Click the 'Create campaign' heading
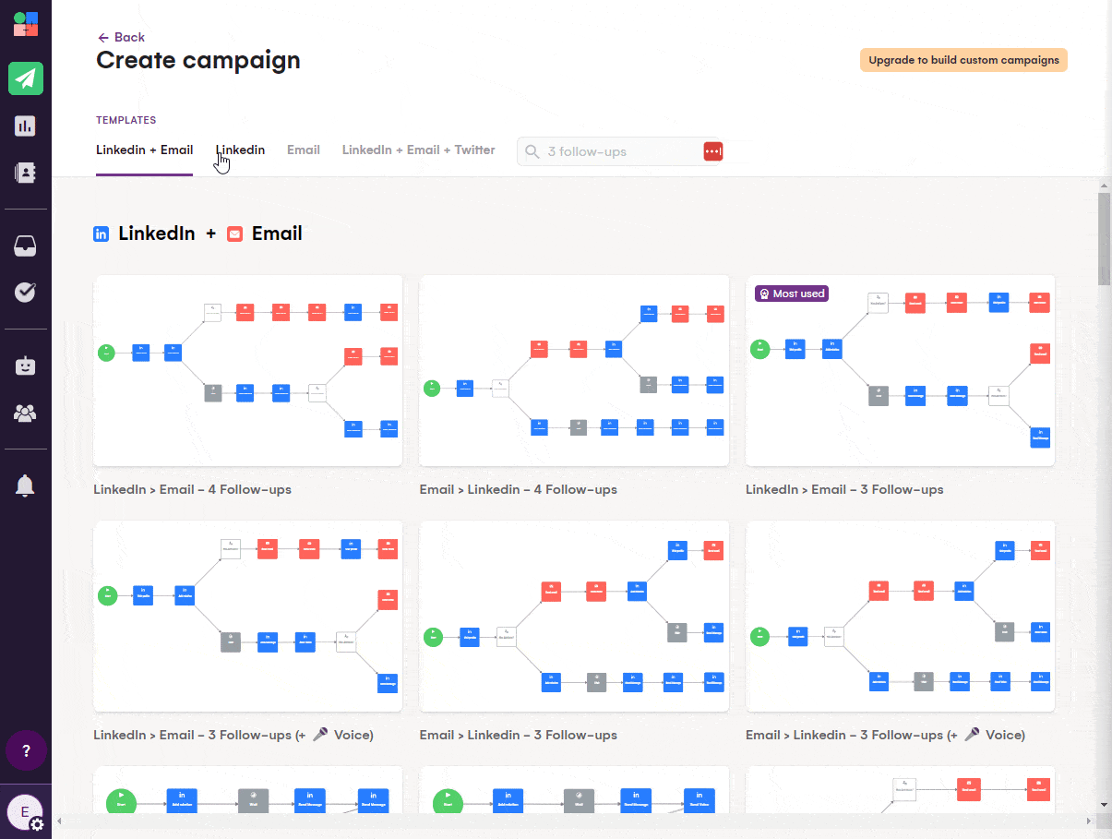This screenshot has height=839, width=1112. coord(198,60)
